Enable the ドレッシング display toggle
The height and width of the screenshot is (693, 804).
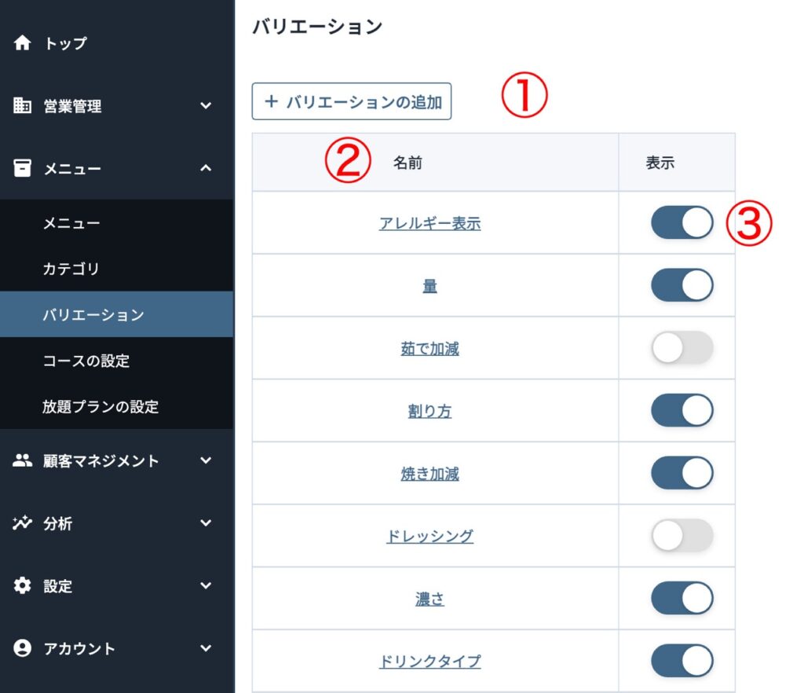(x=682, y=536)
